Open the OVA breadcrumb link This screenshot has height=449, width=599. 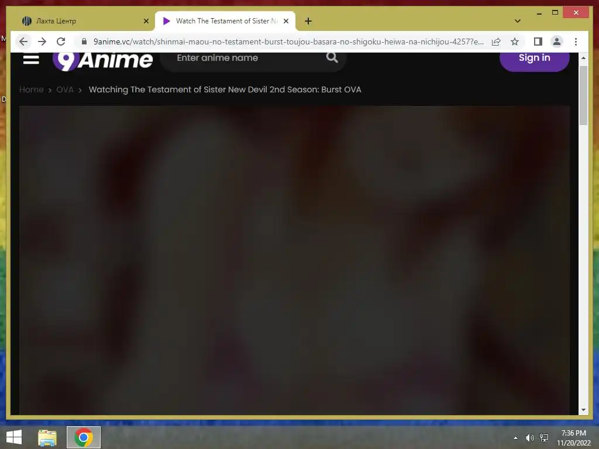click(x=65, y=89)
